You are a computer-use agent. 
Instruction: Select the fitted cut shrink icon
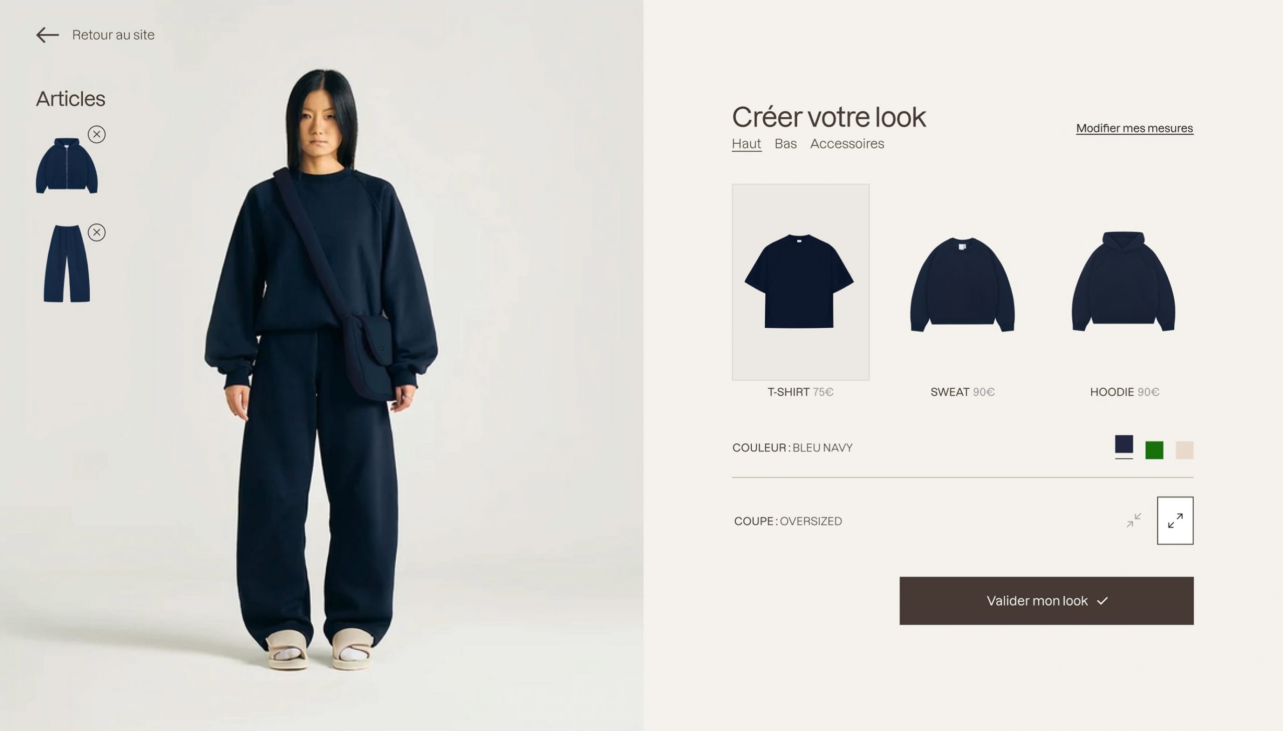[x=1134, y=520]
